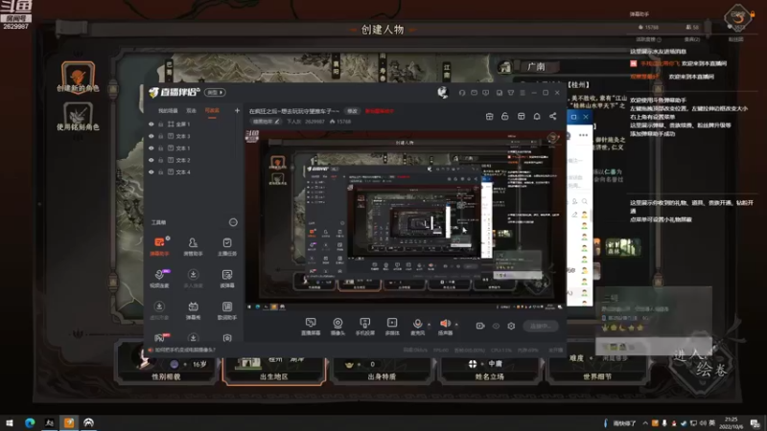This screenshot has height=431, width=767.
Task: Switch to the first scene tab
Action: 168,111
